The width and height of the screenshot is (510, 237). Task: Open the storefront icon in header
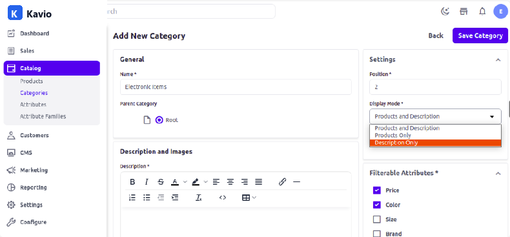[464, 12]
